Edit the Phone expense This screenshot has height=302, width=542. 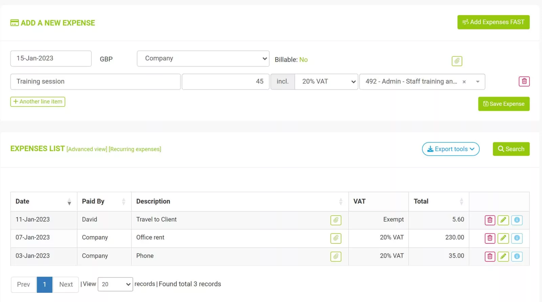[x=503, y=256]
